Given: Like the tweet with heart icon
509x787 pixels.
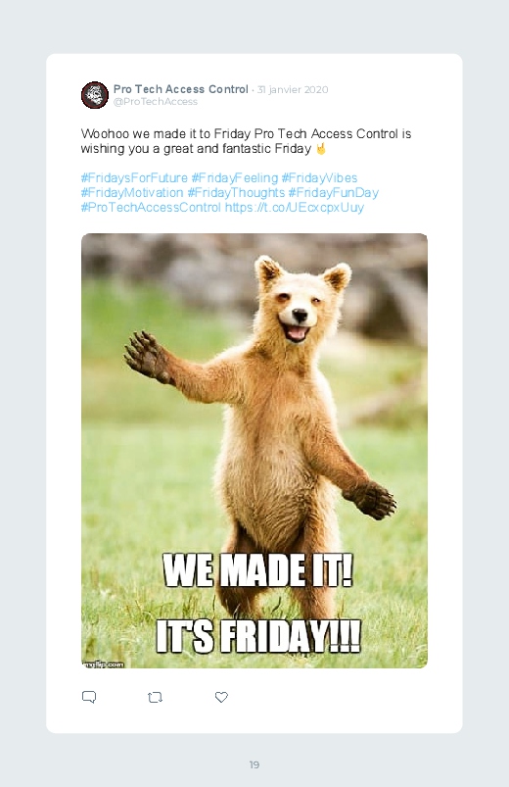Looking at the screenshot, I should pos(221,697).
